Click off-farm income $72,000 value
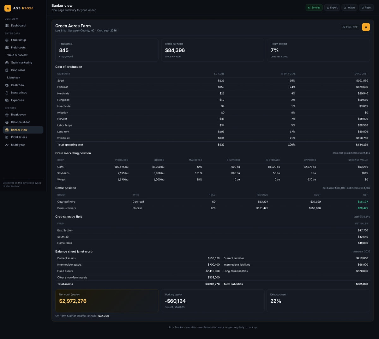379x339 pixels. tap(104, 316)
